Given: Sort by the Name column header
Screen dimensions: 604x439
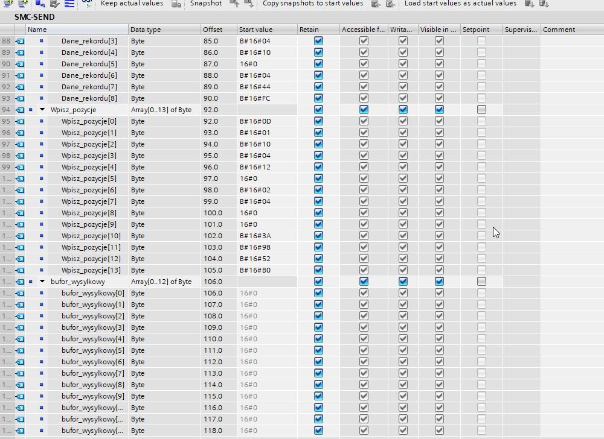Looking at the screenshot, I should [x=77, y=30].
